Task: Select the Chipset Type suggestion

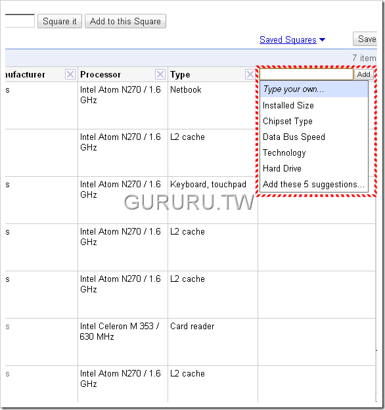Action: pyautogui.click(x=314, y=122)
